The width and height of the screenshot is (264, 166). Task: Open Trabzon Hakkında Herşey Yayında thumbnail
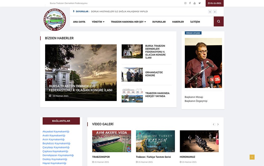tap(132, 95)
